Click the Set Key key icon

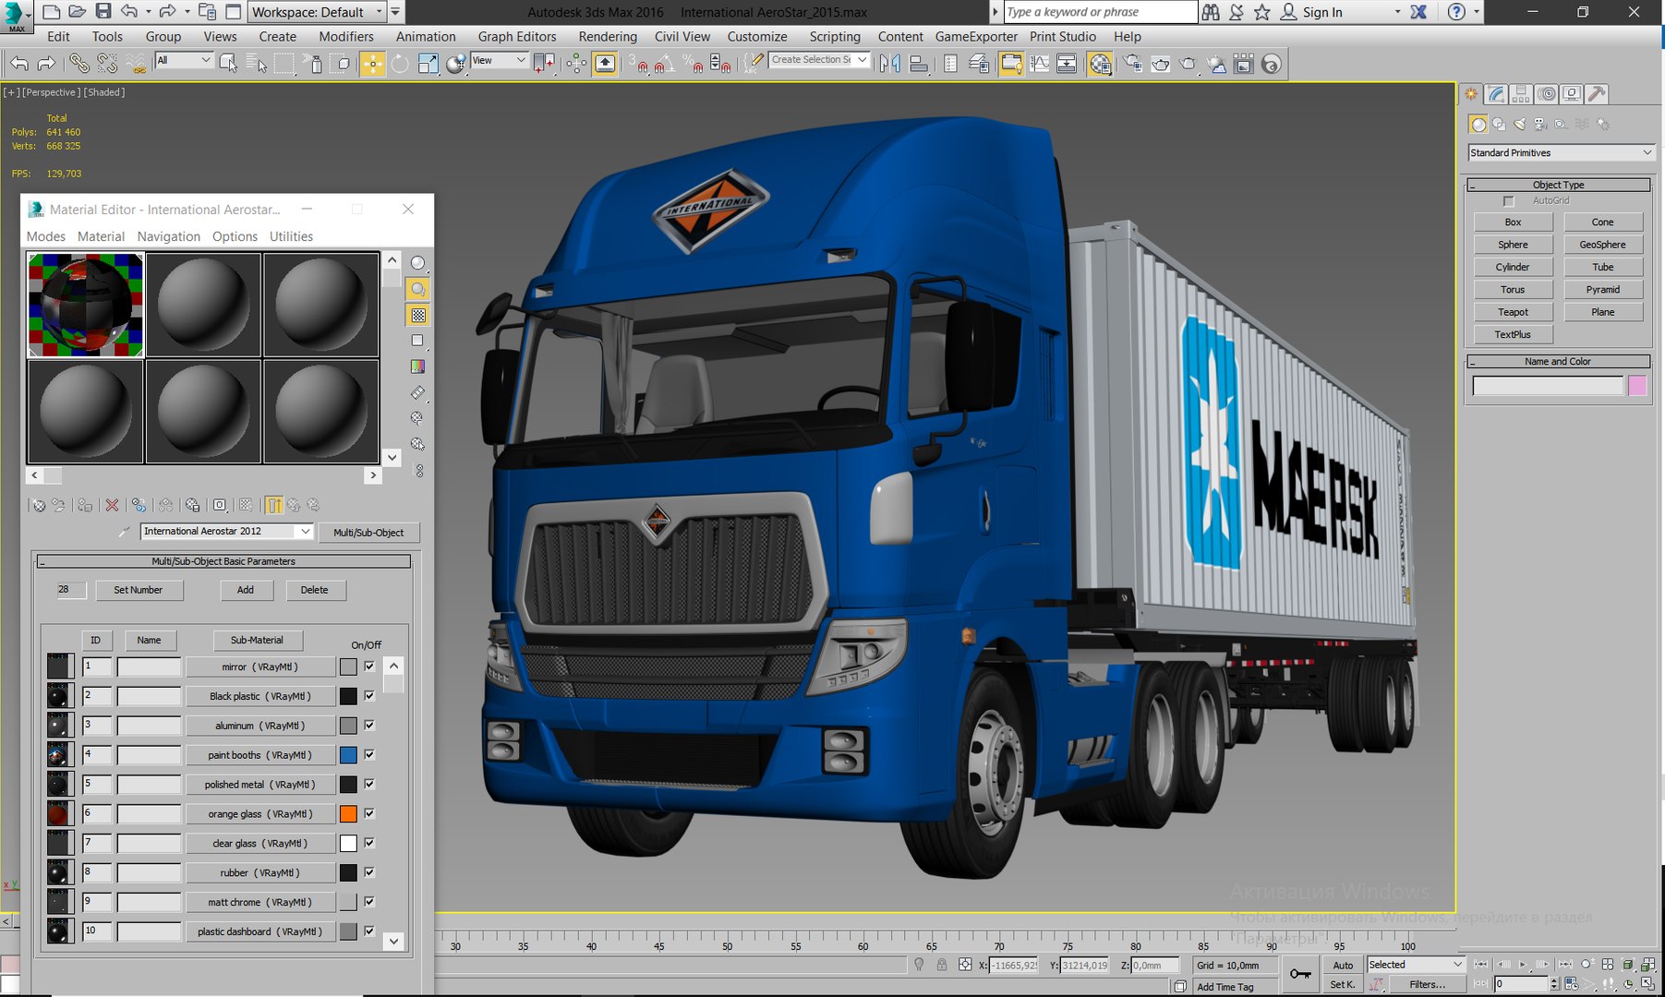pyautogui.click(x=1300, y=974)
